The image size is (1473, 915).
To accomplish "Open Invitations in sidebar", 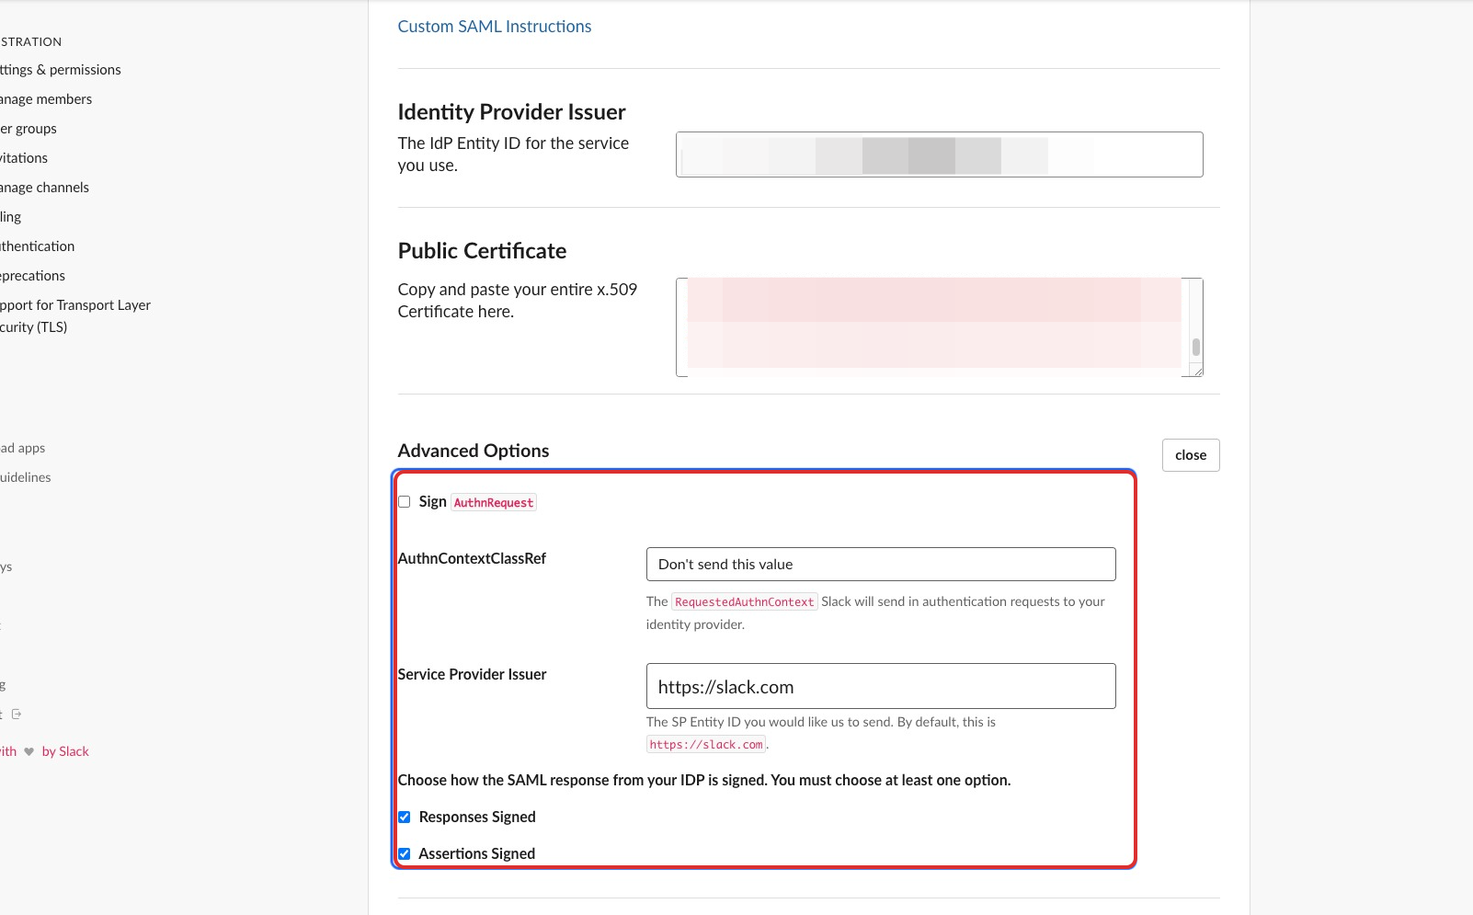I will coord(24,158).
